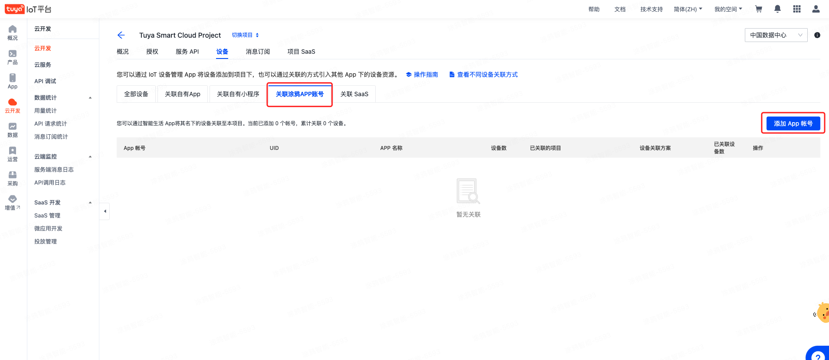Screen dimensions: 829x360
Task: Collapse the 云端监控 section
Action: tap(90, 157)
